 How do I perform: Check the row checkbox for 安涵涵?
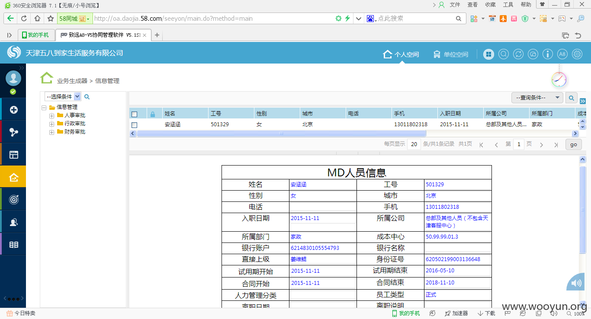click(134, 124)
